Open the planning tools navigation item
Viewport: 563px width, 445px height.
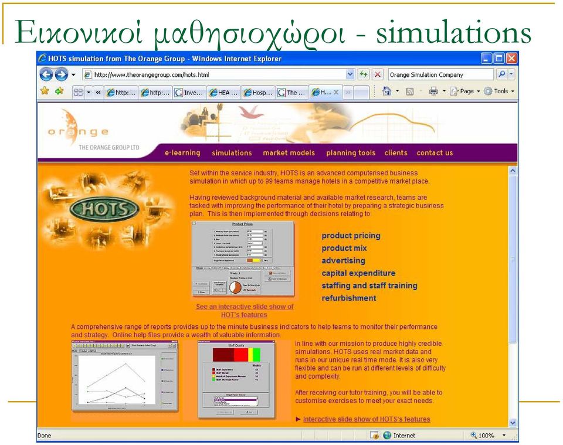pos(351,153)
